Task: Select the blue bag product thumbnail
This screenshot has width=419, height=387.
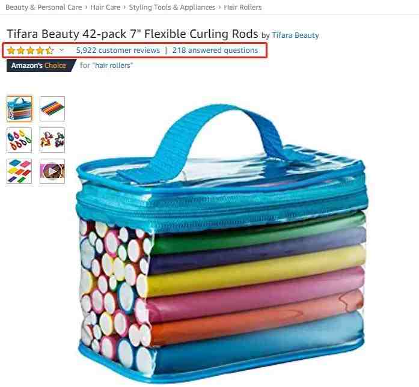Action: coord(19,109)
